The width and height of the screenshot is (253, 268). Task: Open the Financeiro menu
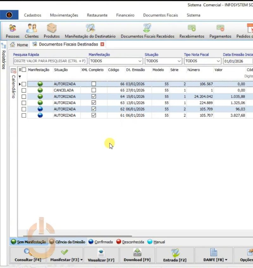click(x=125, y=15)
